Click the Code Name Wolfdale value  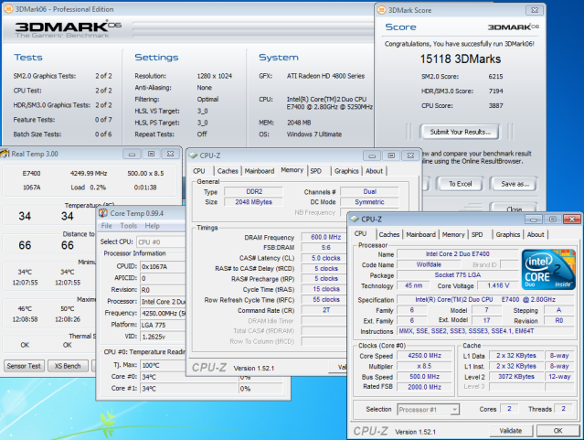coord(429,264)
